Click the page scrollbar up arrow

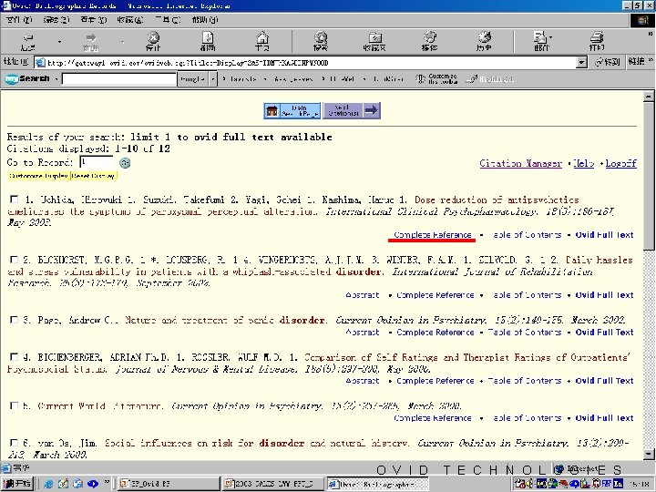(x=649, y=97)
